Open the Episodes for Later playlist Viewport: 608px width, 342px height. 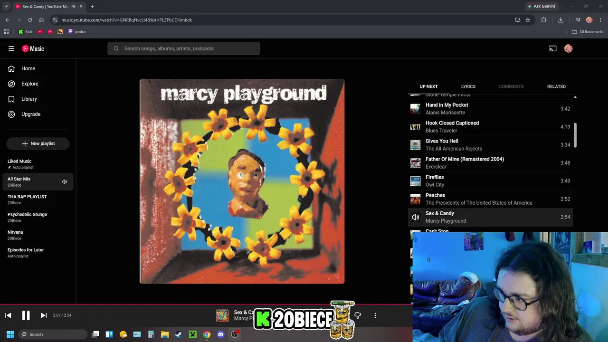click(x=38, y=253)
